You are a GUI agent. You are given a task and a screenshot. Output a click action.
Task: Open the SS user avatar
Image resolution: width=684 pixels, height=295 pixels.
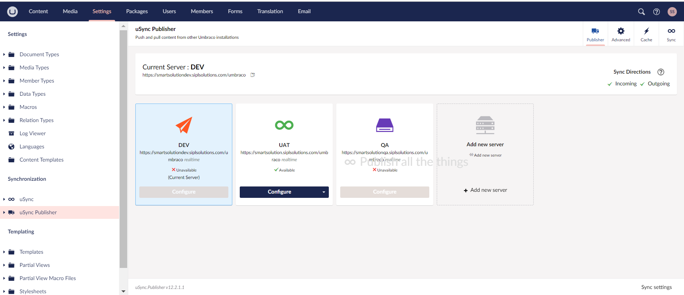click(672, 12)
